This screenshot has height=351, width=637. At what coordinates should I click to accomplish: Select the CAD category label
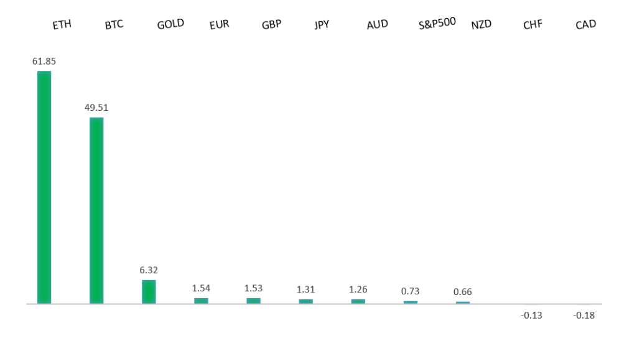click(586, 24)
